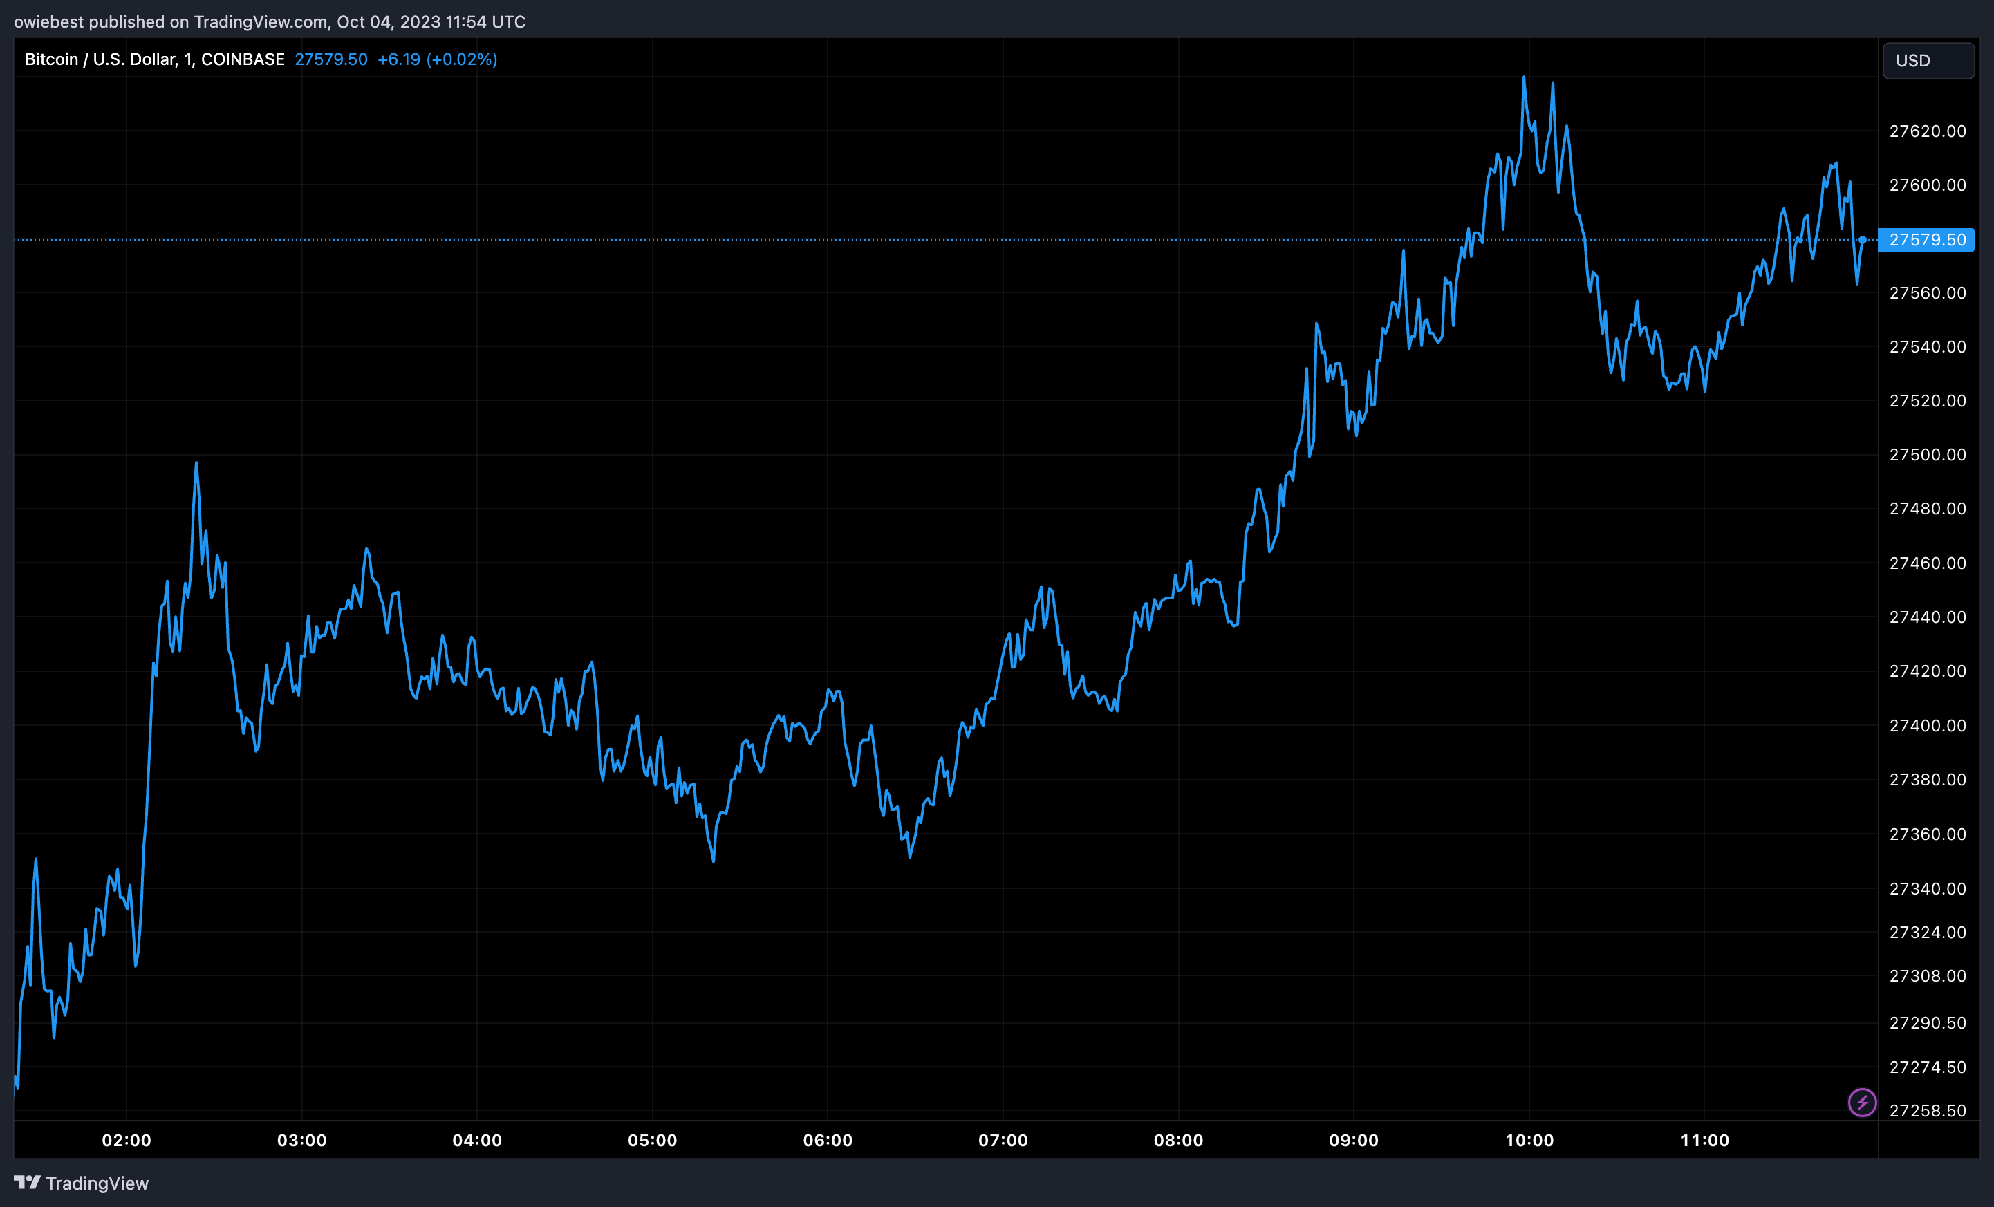
Task: Click the 27324.00 price axis label
Action: pyautogui.click(x=1927, y=933)
